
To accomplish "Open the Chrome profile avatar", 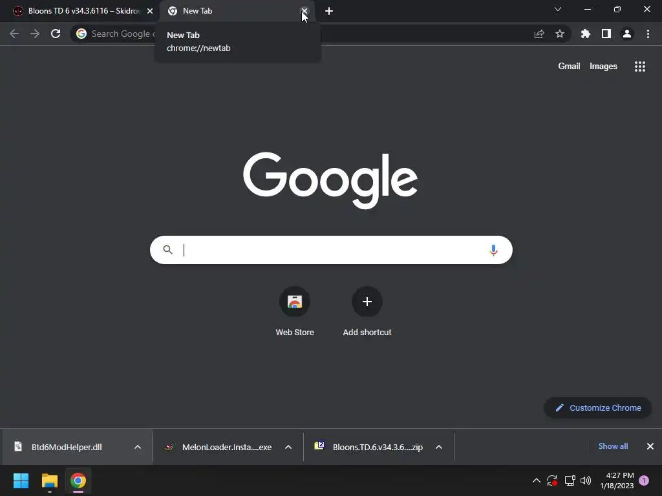I will (627, 34).
